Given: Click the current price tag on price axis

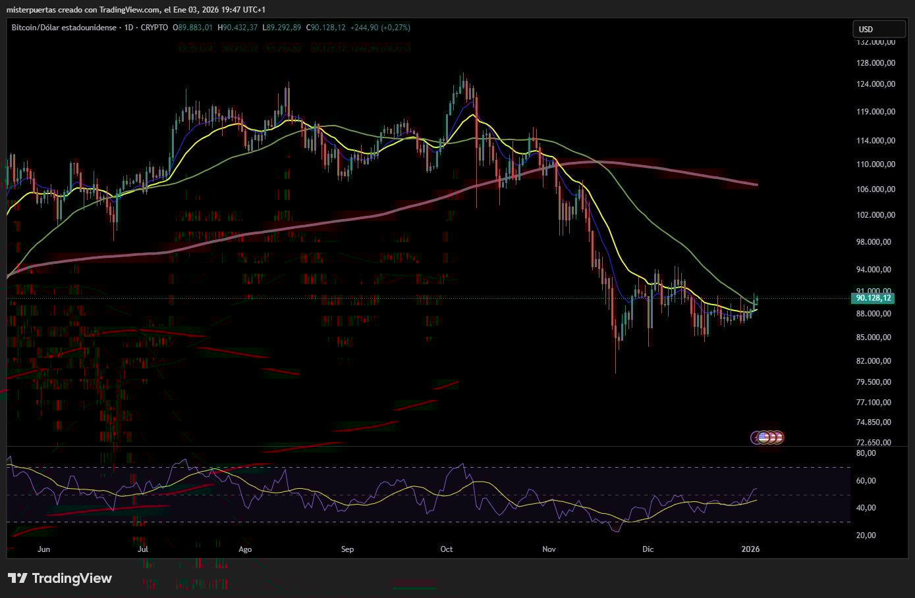Looking at the screenshot, I should click(873, 298).
